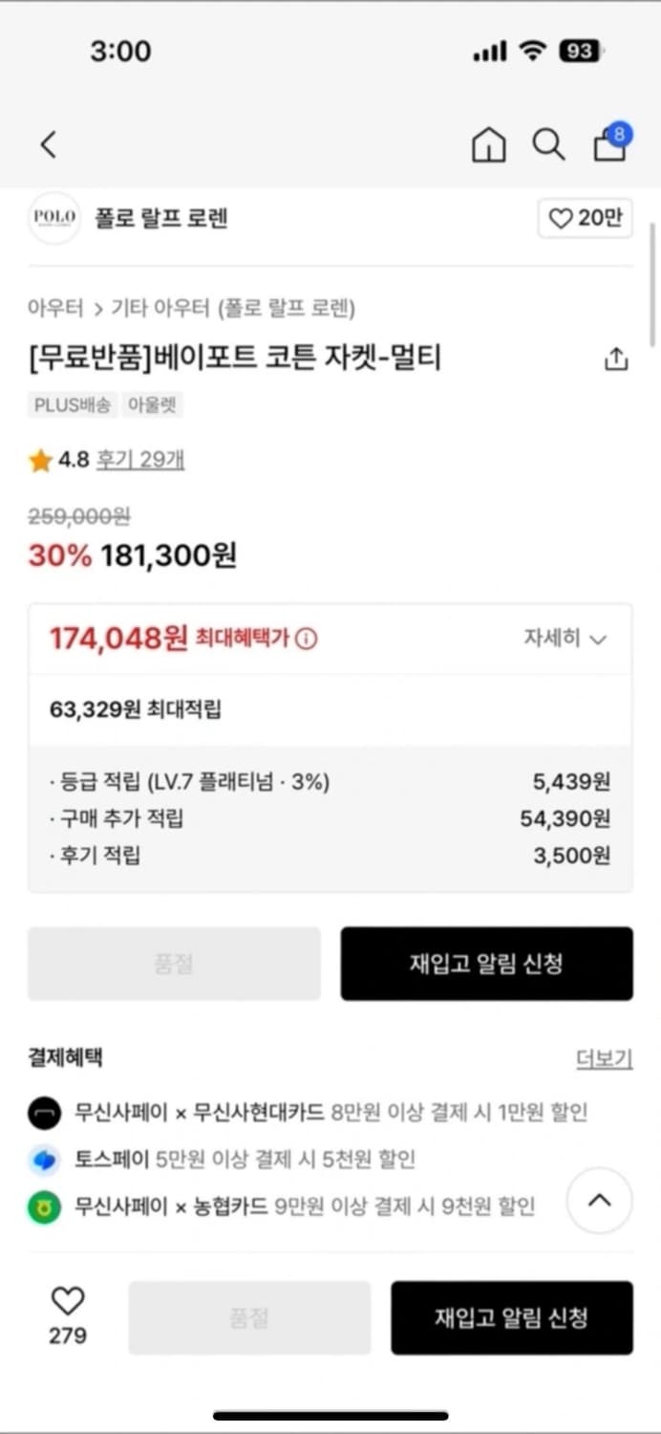Tap the back arrow icon

49,145
